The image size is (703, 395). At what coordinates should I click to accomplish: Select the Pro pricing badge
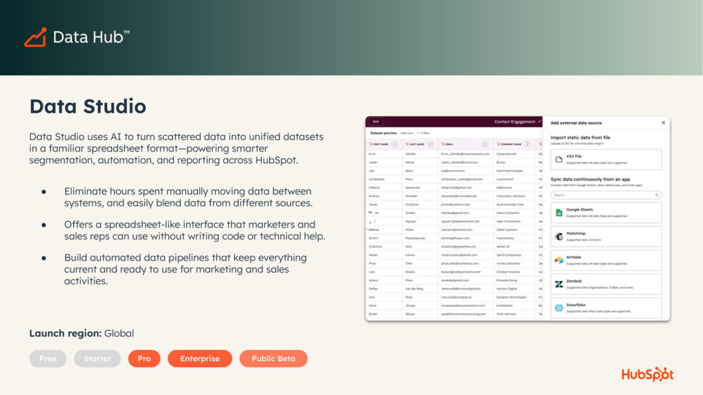click(144, 358)
